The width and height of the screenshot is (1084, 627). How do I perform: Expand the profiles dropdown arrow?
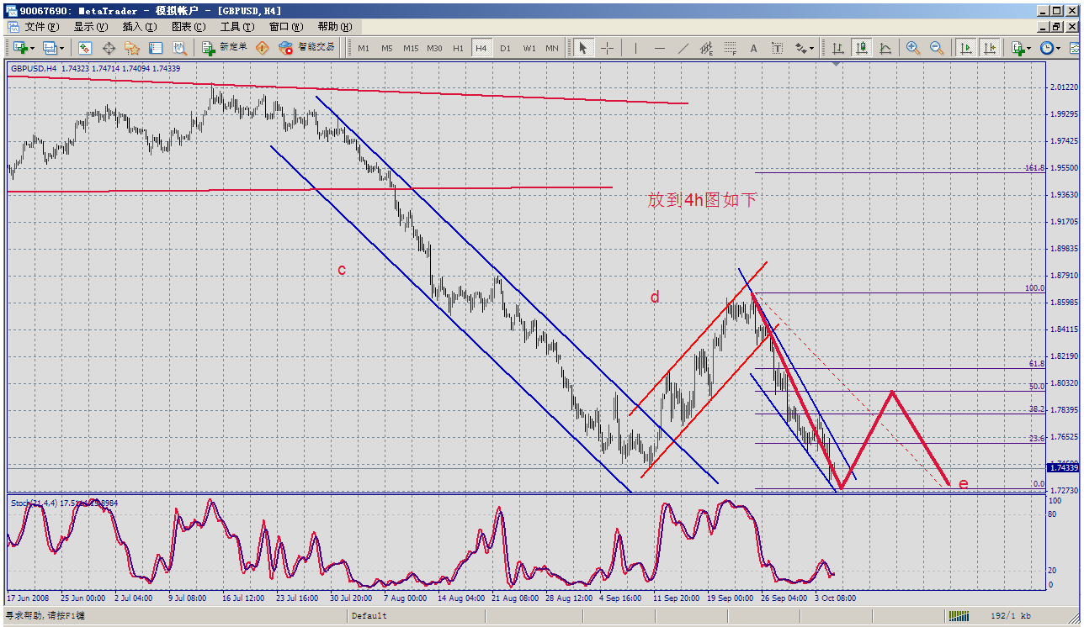62,49
